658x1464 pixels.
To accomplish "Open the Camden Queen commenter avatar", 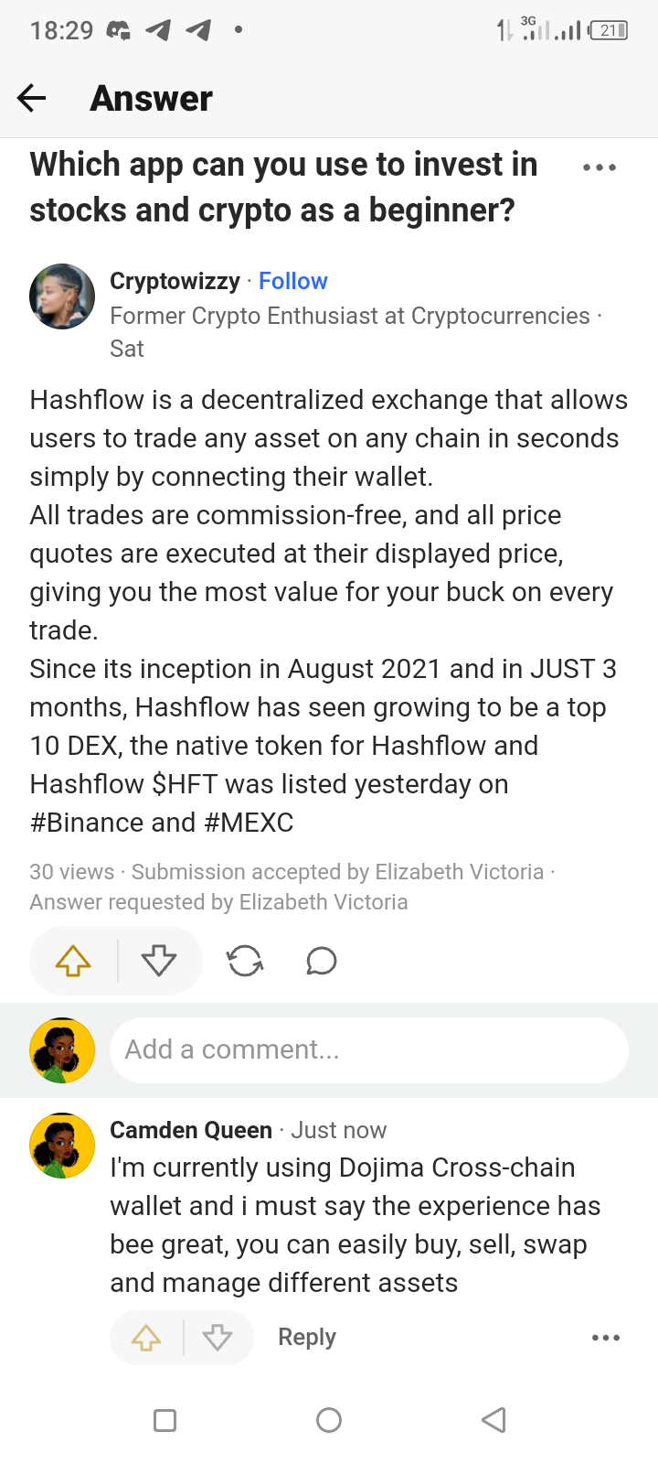I will (x=62, y=1146).
